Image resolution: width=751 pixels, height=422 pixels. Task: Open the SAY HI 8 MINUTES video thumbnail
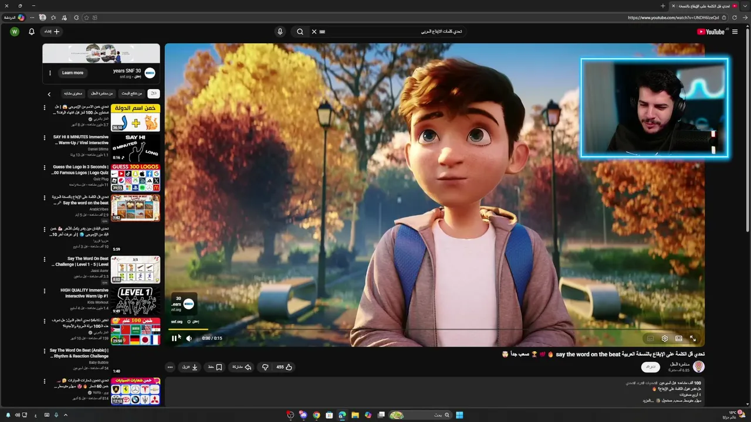[x=136, y=148]
